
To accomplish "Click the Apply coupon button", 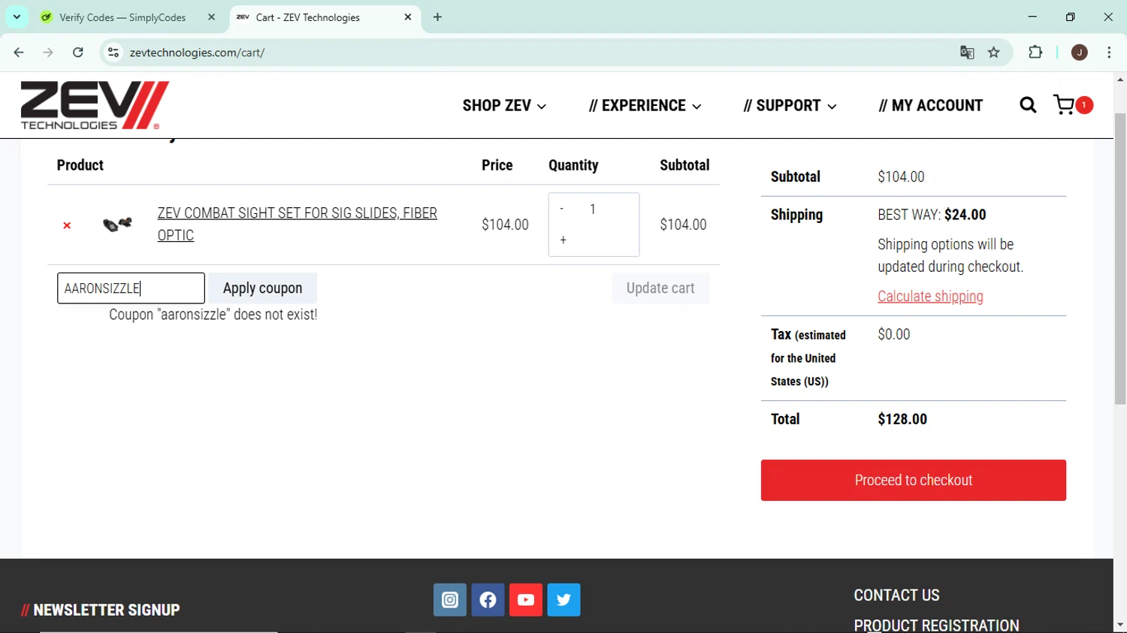I will pos(263,288).
